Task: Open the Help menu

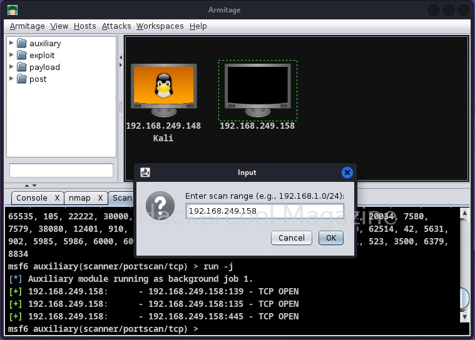Action: (198, 26)
